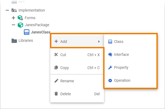This screenshot has width=165, height=109.
Task: Open the Add submenu arrow
Action: [99, 42]
